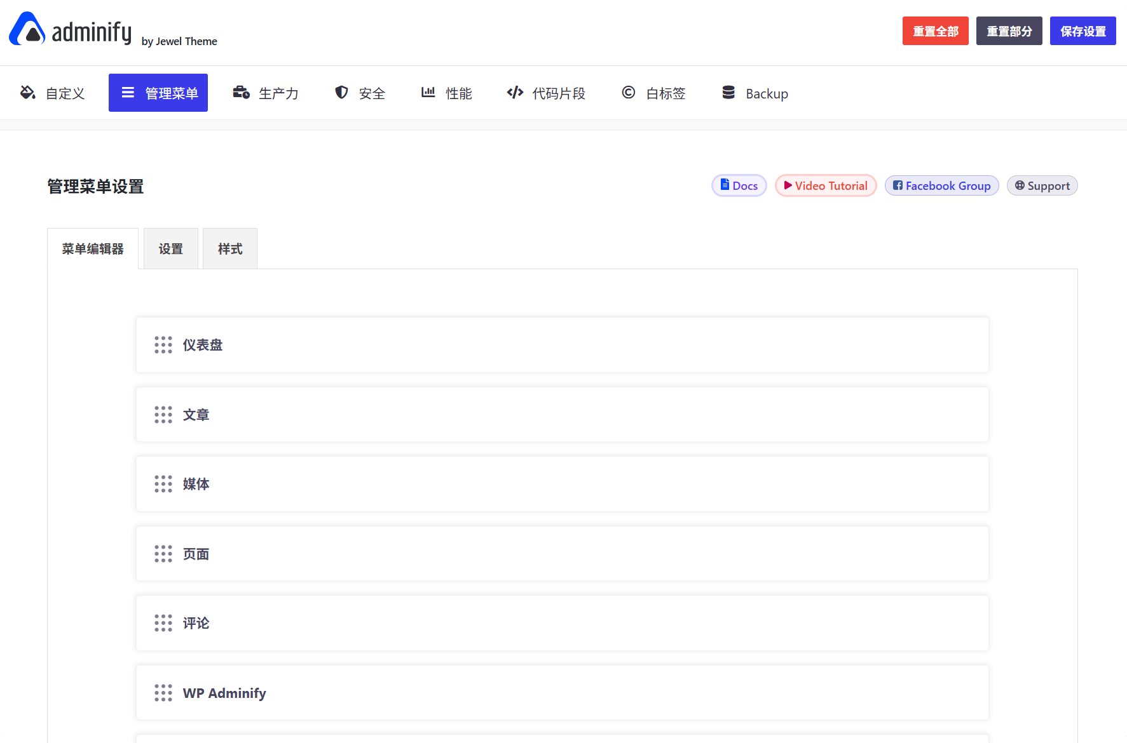
Task: Click the drag handle for 媒体
Action: click(163, 484)
